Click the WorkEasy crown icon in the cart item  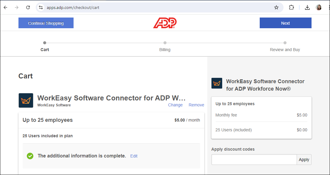[26, 100]
